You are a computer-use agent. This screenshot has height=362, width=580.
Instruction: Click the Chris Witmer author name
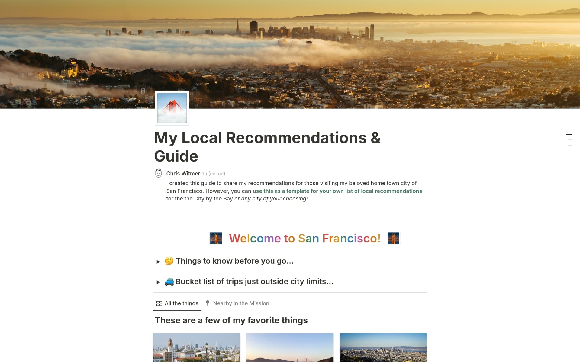(x=183, y=174)
